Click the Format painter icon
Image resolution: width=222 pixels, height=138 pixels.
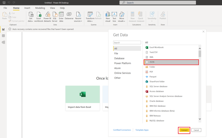[x=10, y=21]
